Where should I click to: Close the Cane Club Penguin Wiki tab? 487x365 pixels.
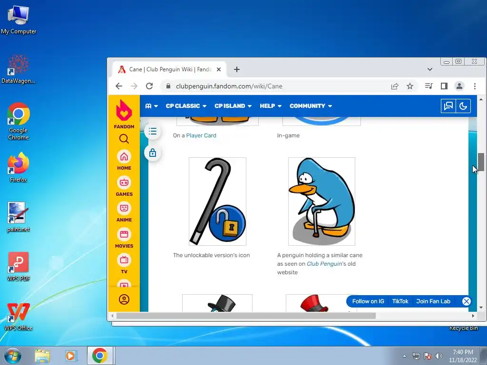[219, 69]
